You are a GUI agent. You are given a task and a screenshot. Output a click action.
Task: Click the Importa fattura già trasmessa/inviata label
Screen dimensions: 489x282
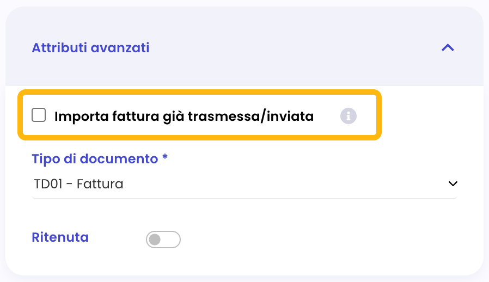(184, 117)
